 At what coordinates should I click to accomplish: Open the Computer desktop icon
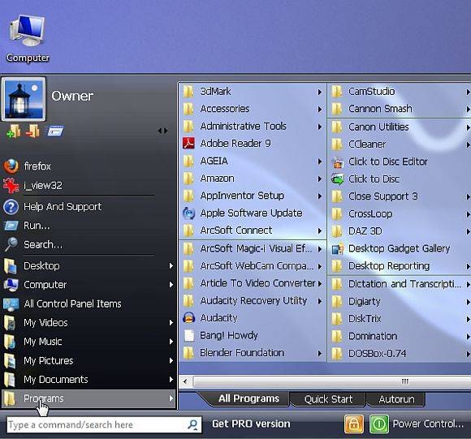pyautogui.click(x=28, y=37)
